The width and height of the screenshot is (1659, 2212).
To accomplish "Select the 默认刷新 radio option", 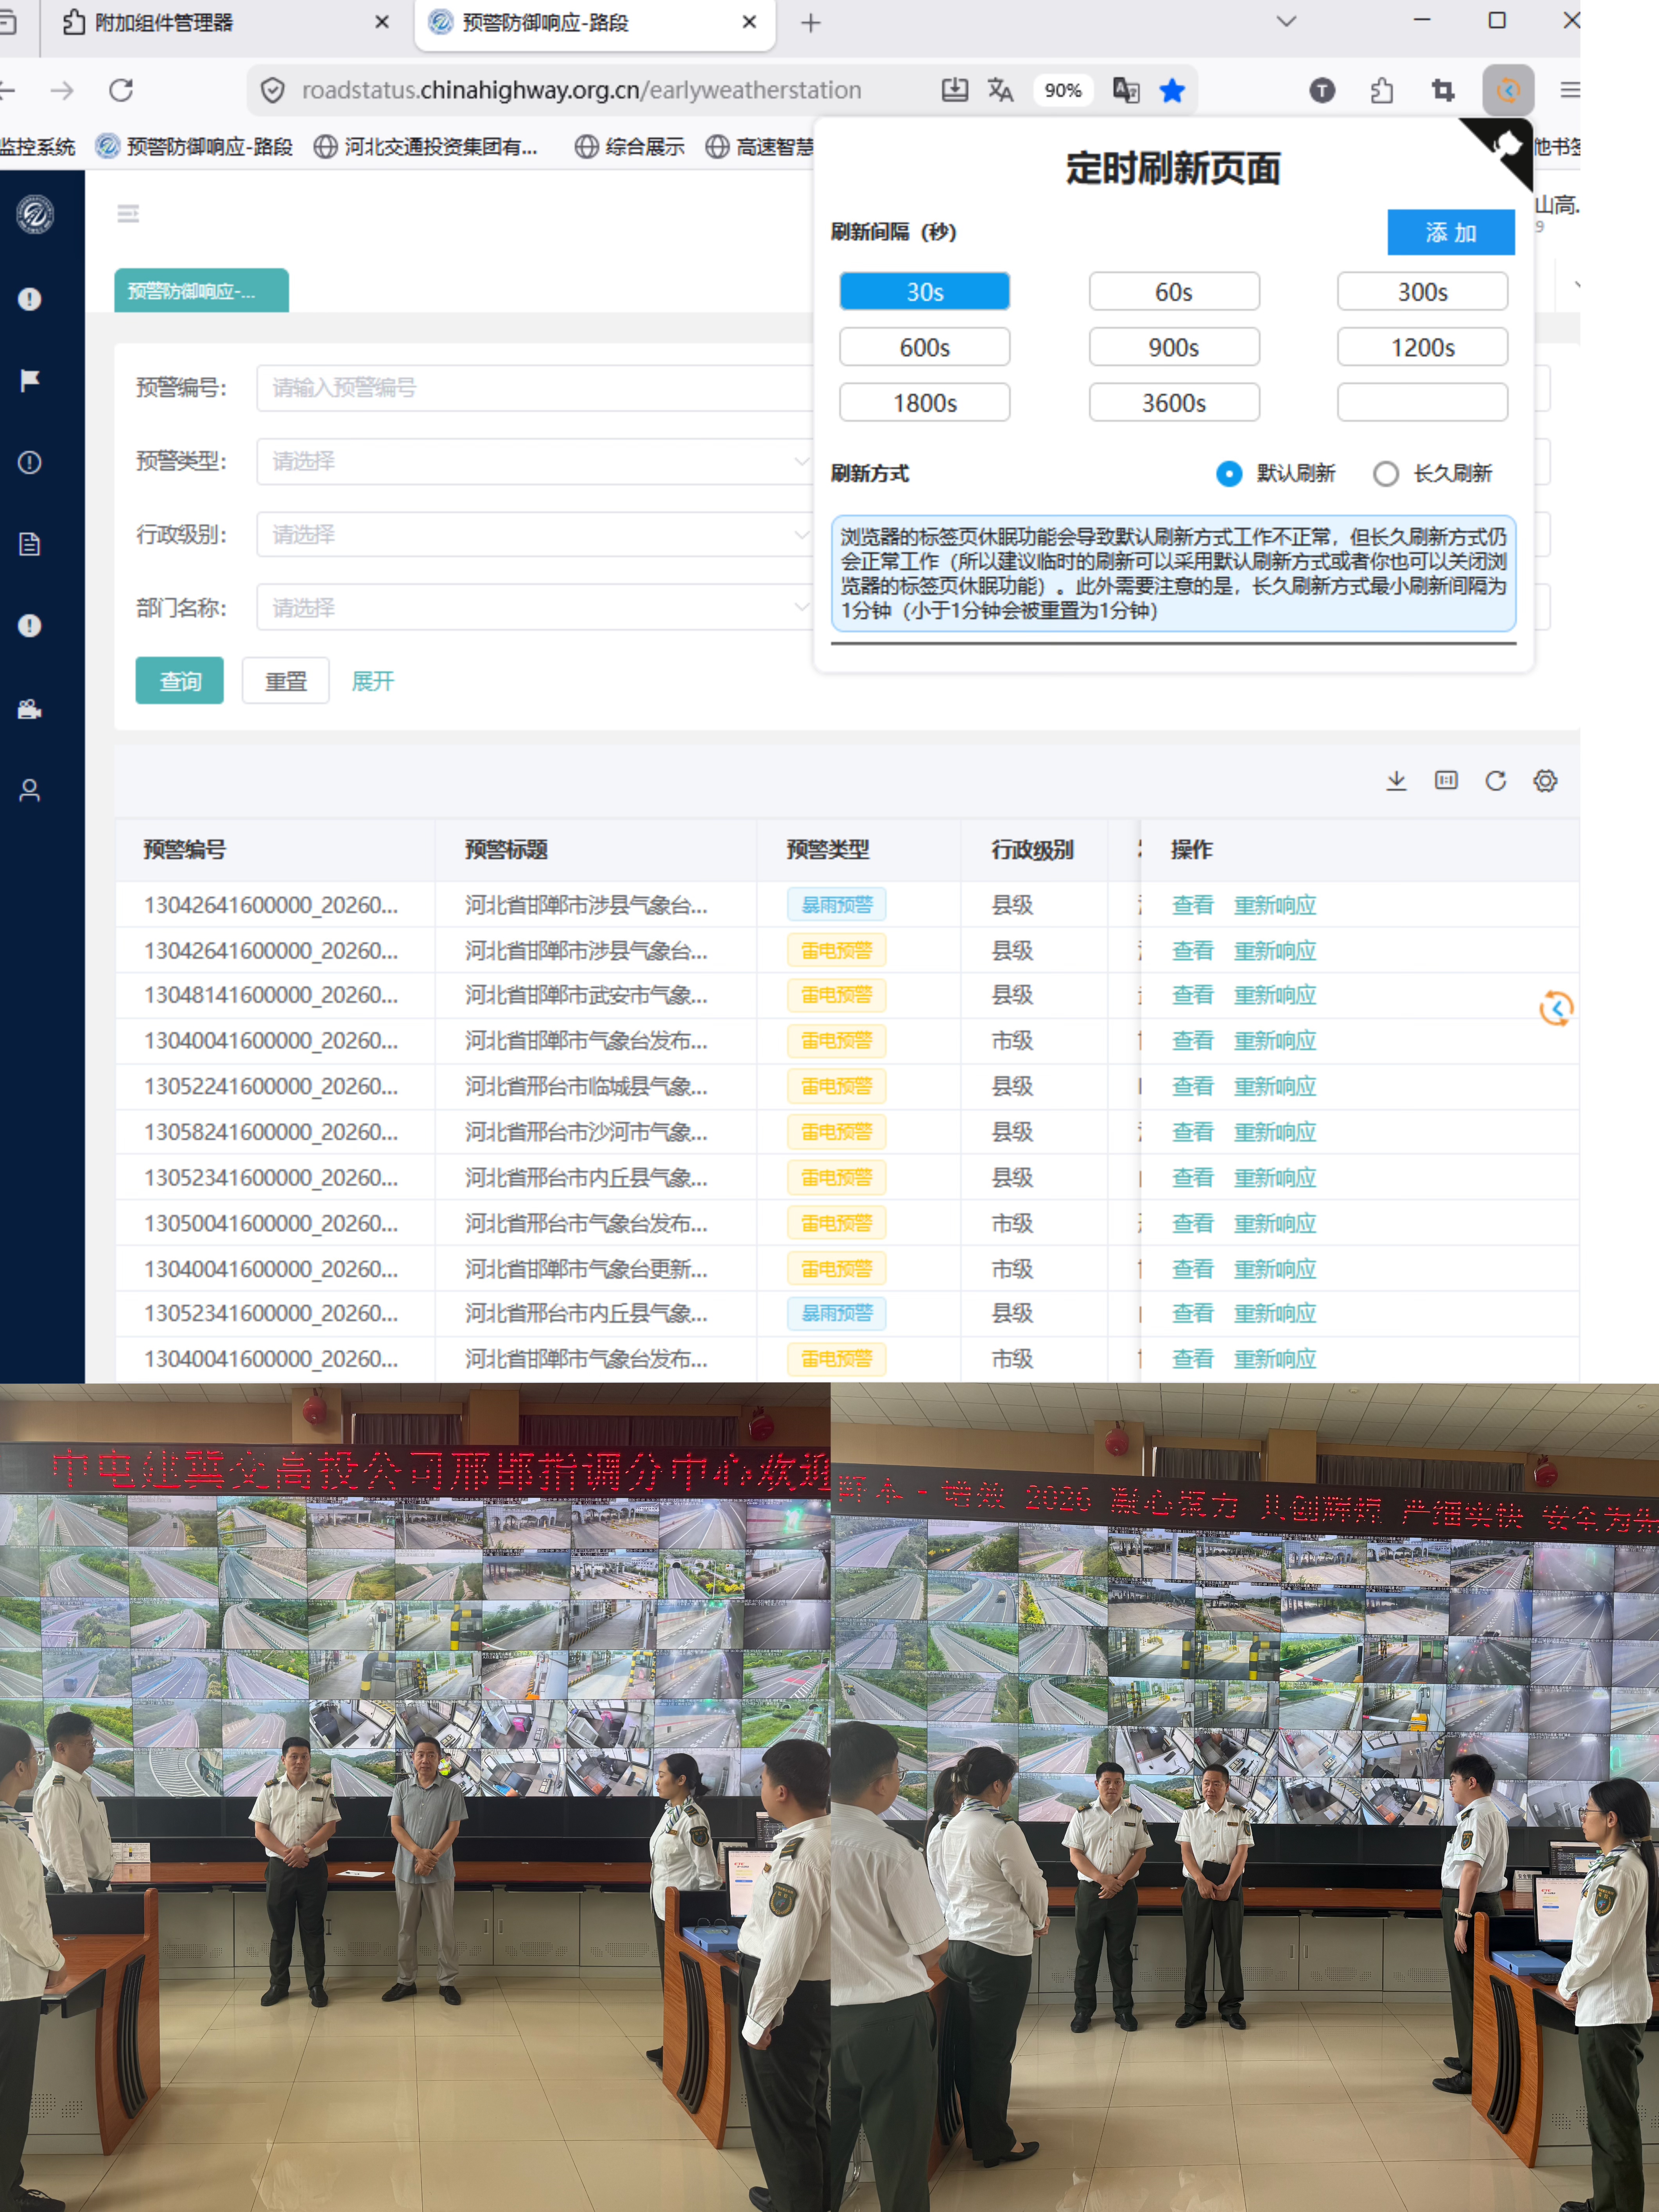I will pos(1229,473).
